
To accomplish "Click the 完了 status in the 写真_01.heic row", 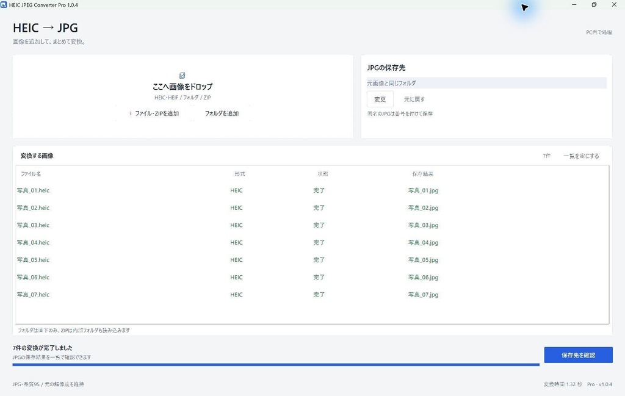I will coord(319,190).
